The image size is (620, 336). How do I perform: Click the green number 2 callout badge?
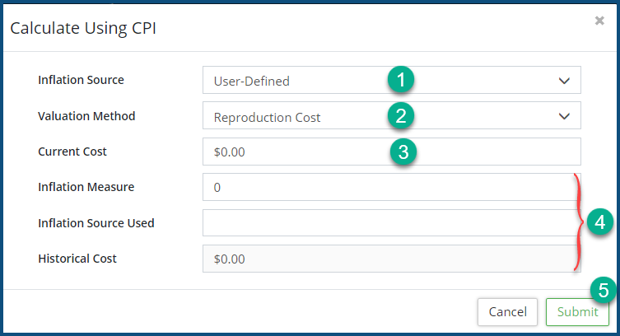point(401,115)
